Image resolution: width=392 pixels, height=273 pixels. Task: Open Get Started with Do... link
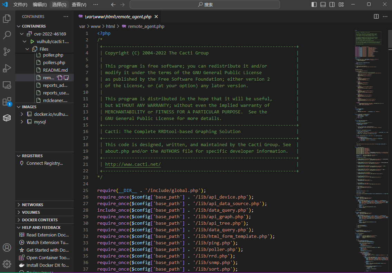(x=44, y=250)
